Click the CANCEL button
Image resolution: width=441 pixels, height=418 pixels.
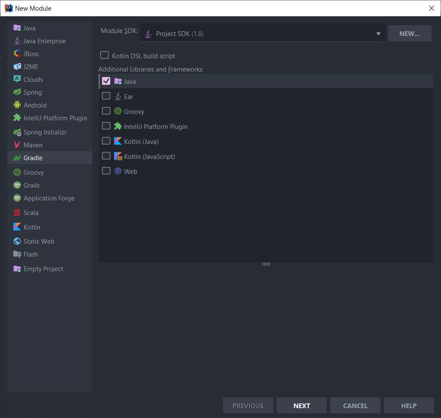click(x=355, y=406)
